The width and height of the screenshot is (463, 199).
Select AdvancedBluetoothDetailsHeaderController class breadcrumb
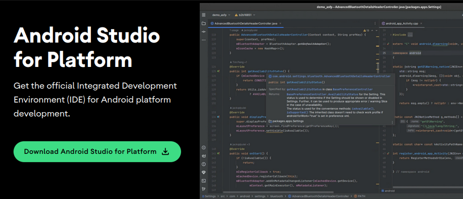pyautogui.click(x=318, y=196)
